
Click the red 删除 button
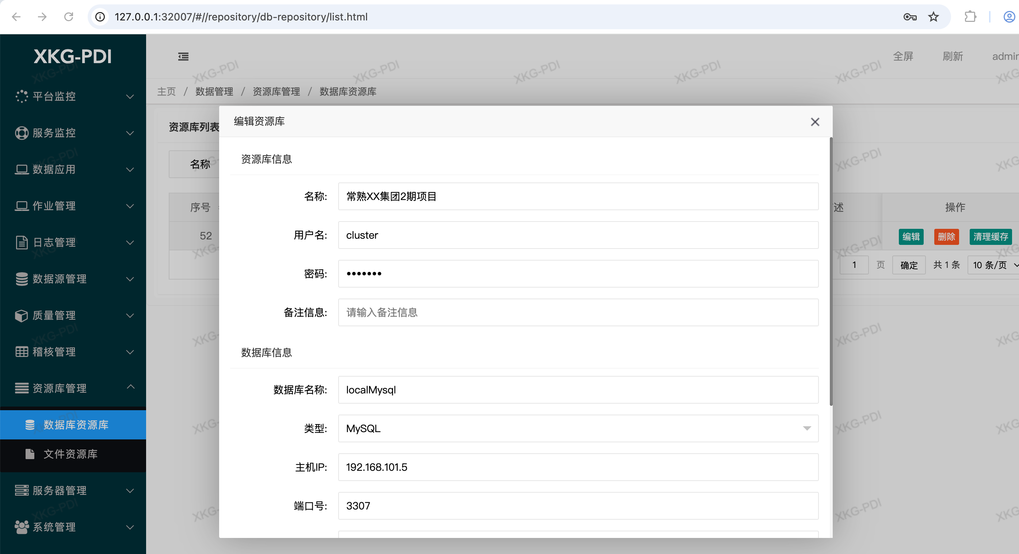pyautogui.click(x=946, y=237)
